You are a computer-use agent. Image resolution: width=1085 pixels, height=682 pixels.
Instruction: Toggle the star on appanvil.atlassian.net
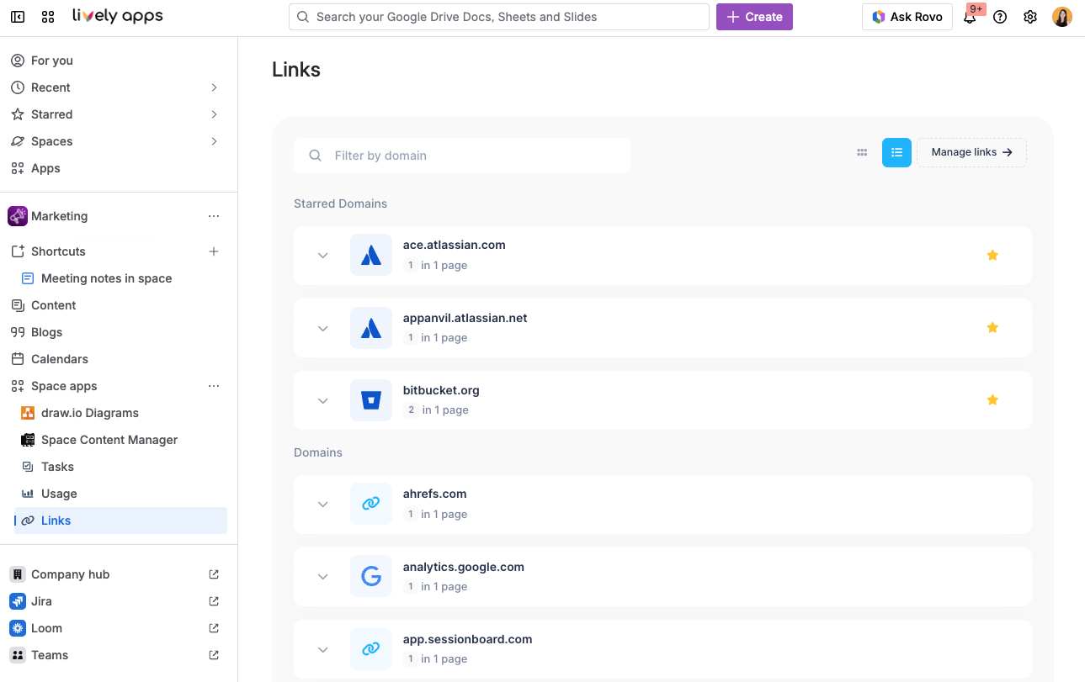[x=992, y=327]
